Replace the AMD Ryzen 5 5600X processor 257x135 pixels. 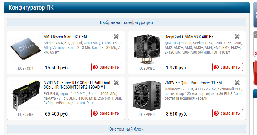pyautogui.click(x=107, y=67)
